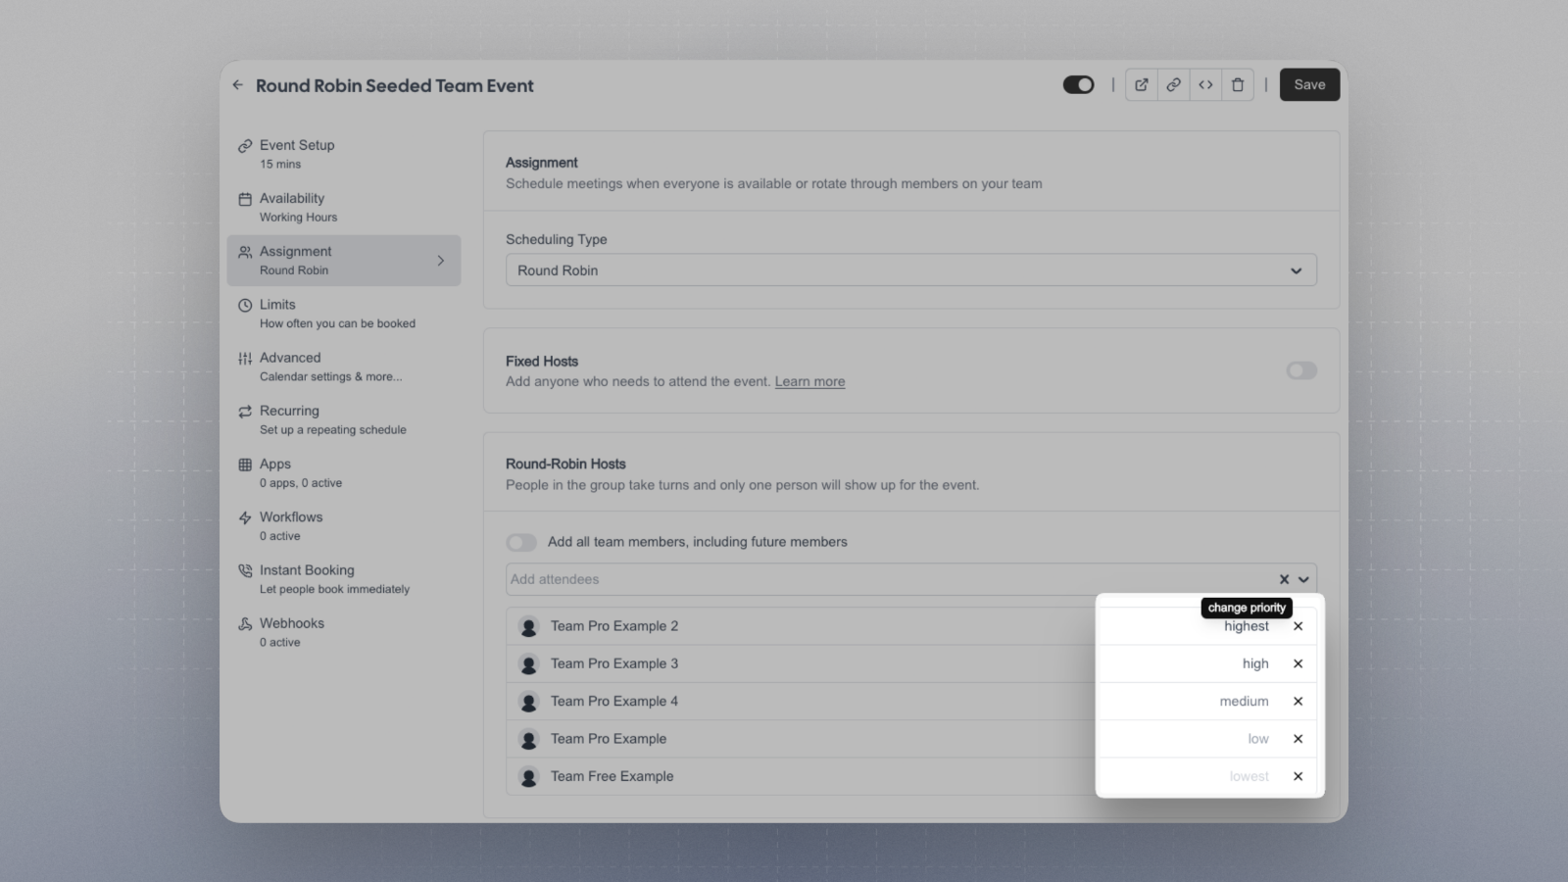Select the Team Pro Example 2 name
The height and width of the screenshot is (882, 1568).
(614, 626)
